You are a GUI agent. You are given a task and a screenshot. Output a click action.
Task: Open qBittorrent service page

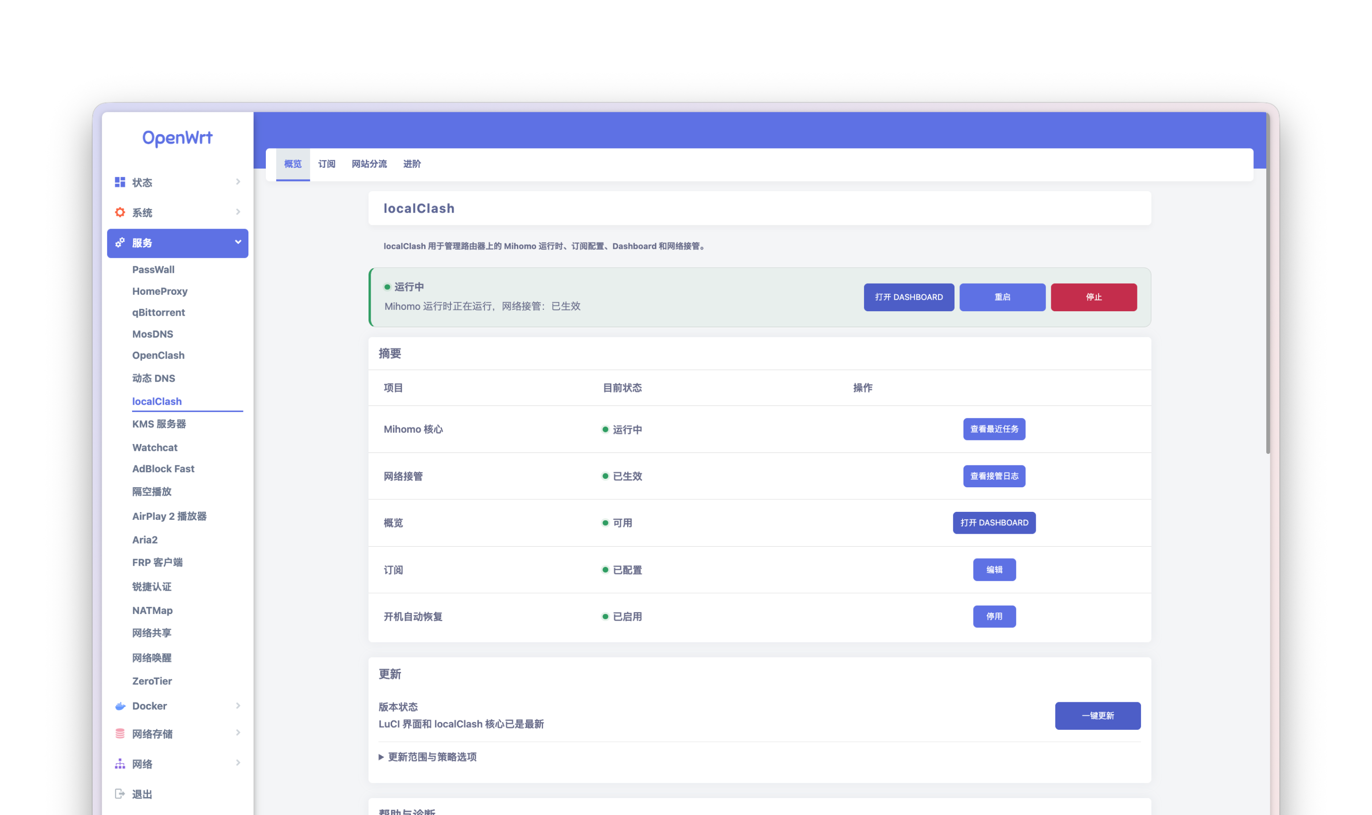click(159, 313)
